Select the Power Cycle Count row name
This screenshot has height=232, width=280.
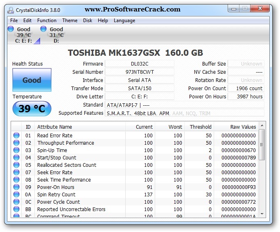coord(59,202)
